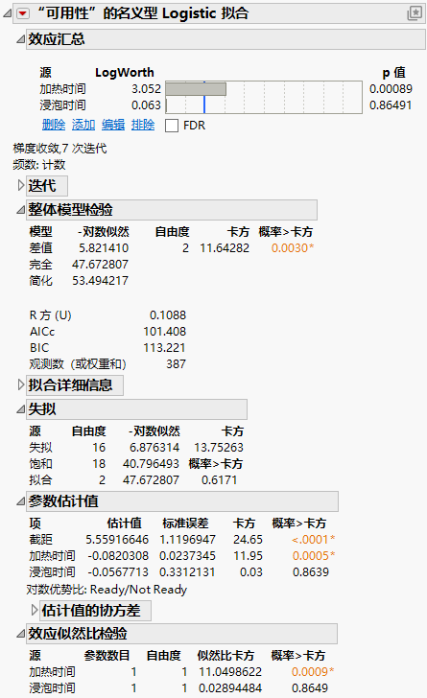Click the probability 0.8649 in likelihood ratio test
Screen dimensions: 427x698
pyautogui.click(x=310, y=688)
